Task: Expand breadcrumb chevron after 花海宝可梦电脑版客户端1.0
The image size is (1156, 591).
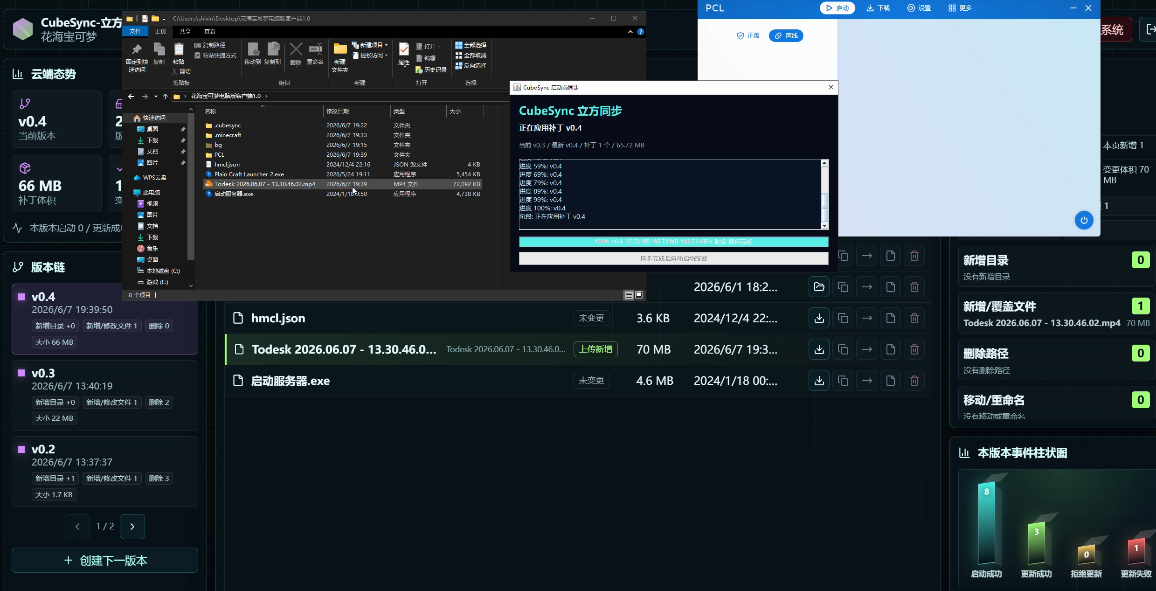Action: coord(266,96)
